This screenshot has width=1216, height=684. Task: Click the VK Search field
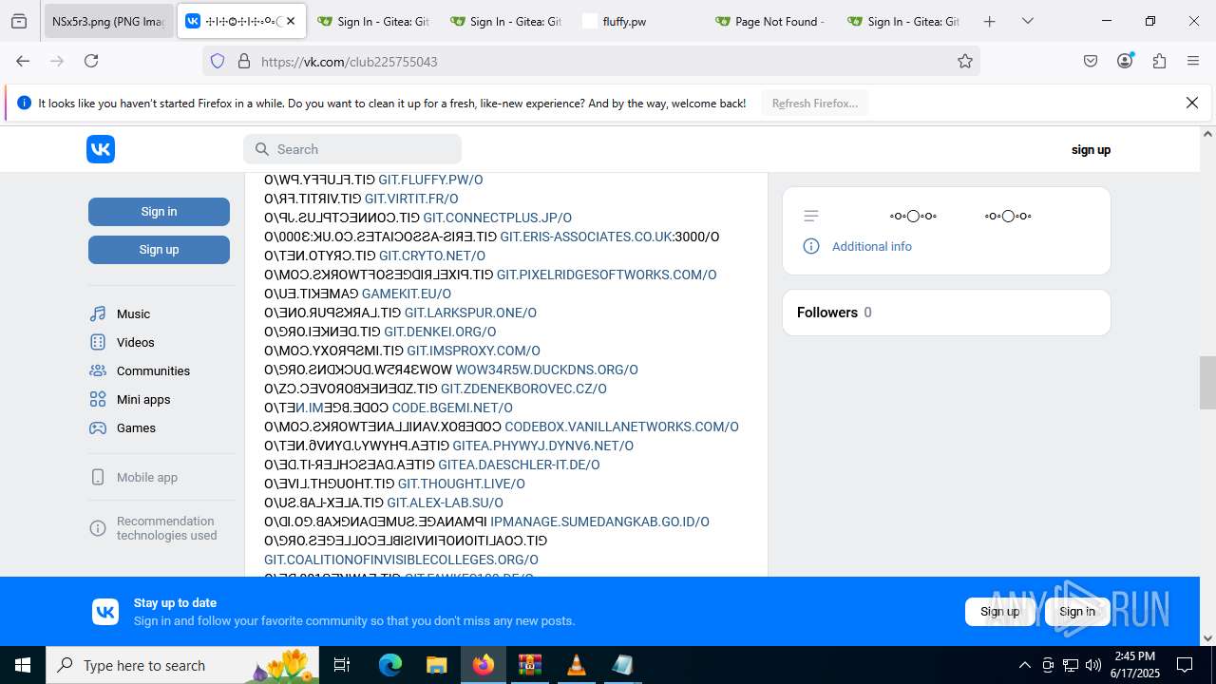tap(352, 149)
